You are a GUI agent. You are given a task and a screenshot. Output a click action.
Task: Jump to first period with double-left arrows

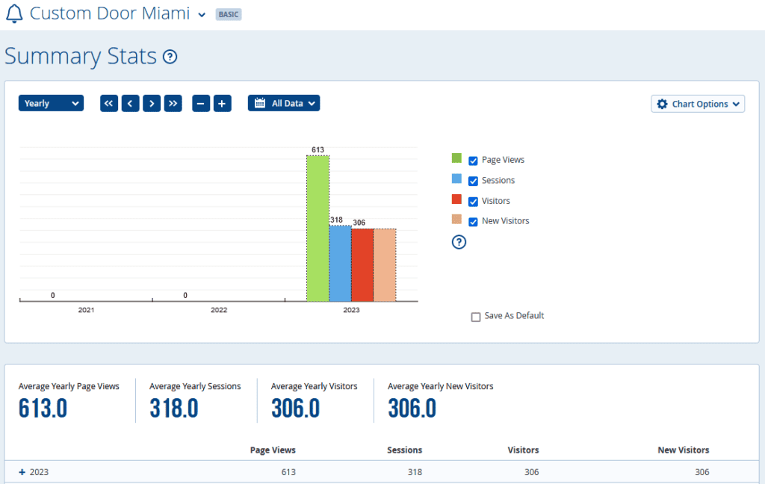(x=109, y=104)
